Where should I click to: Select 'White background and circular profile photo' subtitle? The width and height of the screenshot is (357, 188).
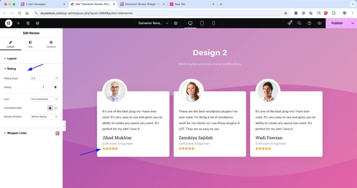pos(210,64)
